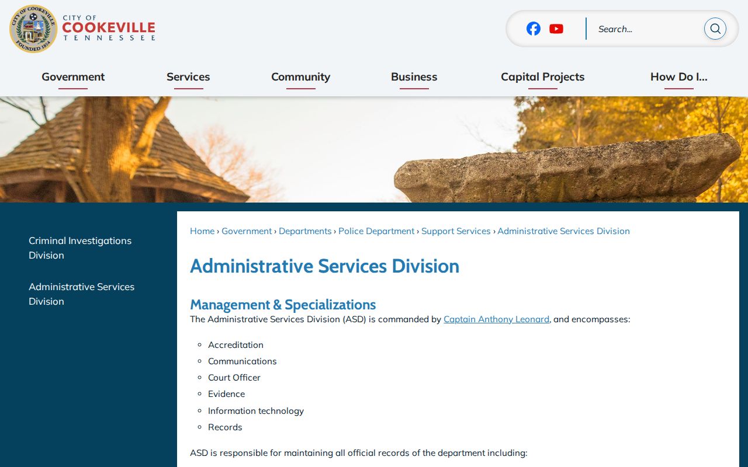The height and width of the screenshot is (467, 748).
Task: Open Captain Anthony Leonard link
Action: [x=496, y=319]
